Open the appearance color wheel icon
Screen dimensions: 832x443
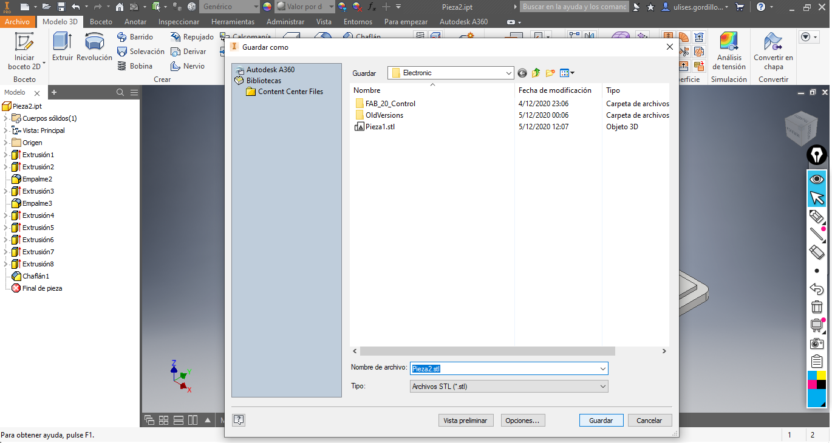(x=267, y=7)
